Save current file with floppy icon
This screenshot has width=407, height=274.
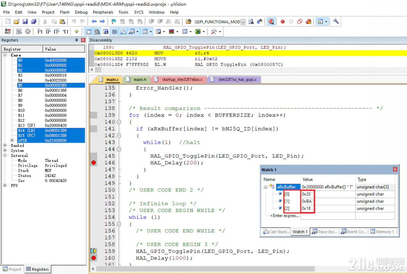25,22
